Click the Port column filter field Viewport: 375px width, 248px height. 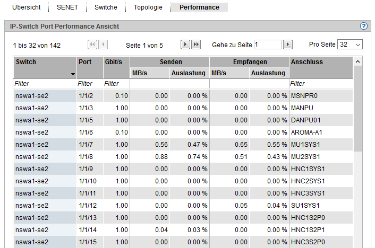pyautogui.click(x=89, y=84)
